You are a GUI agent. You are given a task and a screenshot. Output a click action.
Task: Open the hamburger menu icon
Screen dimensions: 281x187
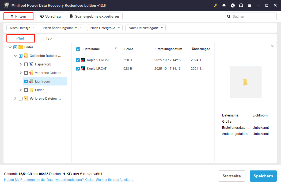click(x=250, y=5)
